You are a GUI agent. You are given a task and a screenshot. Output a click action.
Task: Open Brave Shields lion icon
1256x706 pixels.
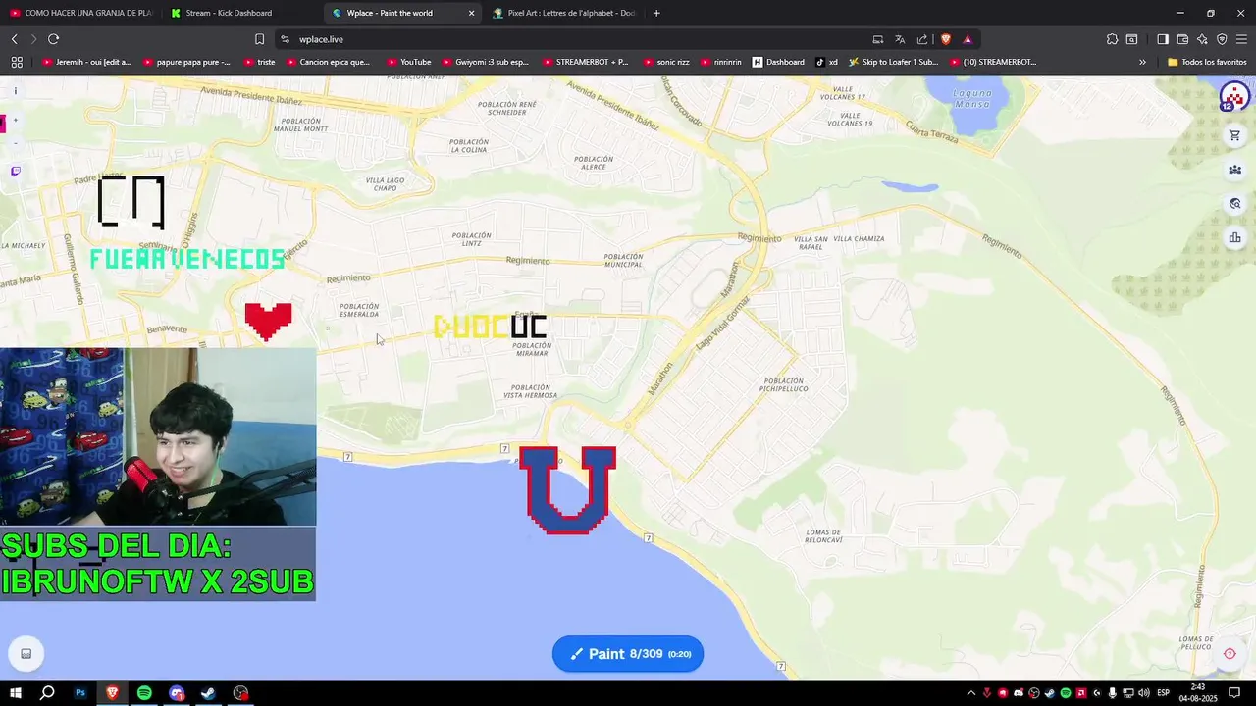(x=946, y=39)
